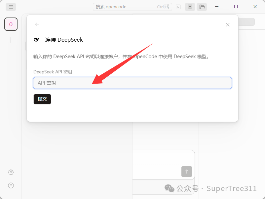
Task: Add a new project with plus icon
Action: point(11,40)
